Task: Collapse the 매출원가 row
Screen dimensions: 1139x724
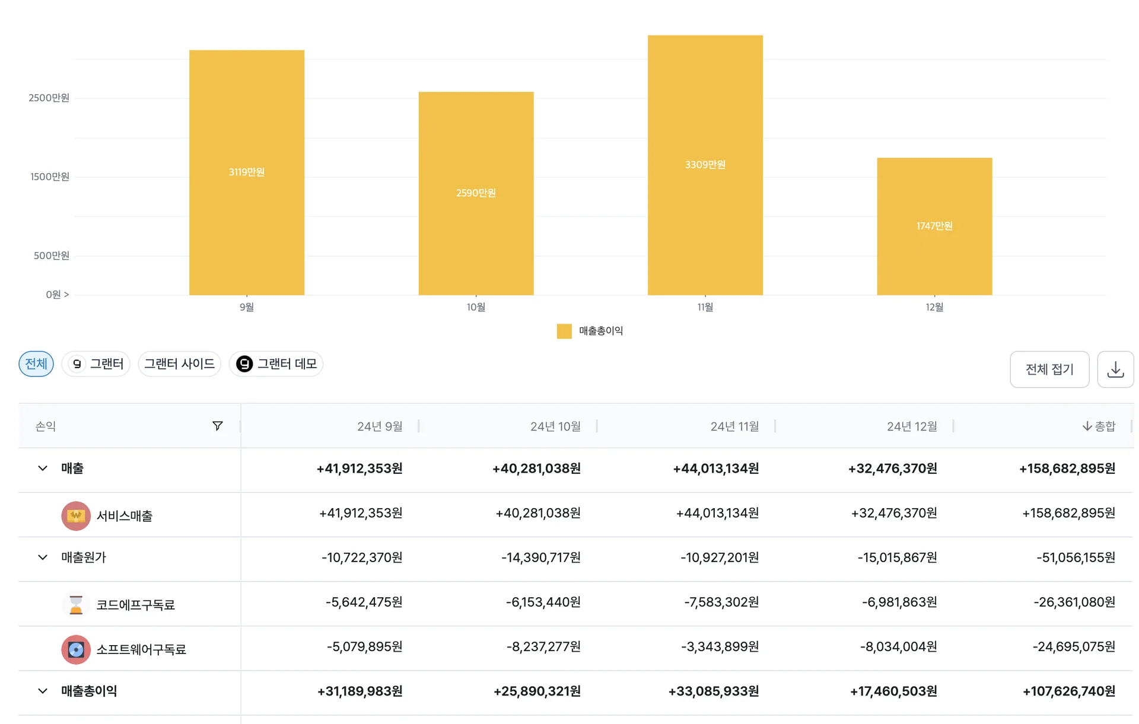Action: [43, 557]
